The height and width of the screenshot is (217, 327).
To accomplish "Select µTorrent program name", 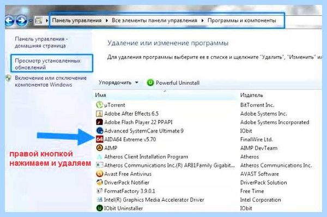I will [x=114, y=105].
